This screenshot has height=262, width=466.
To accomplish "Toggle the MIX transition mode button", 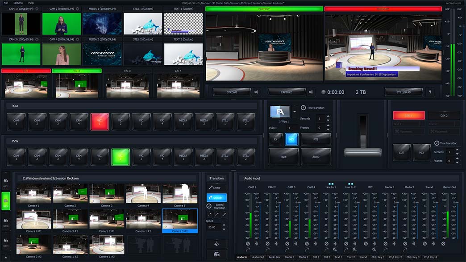I will click(x=291, y=139).
